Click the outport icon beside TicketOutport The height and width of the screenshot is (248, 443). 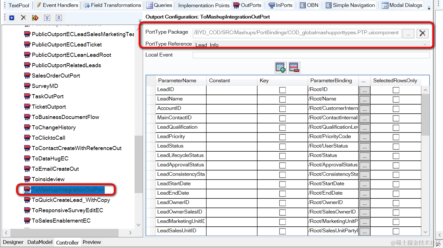pos(27,107)
